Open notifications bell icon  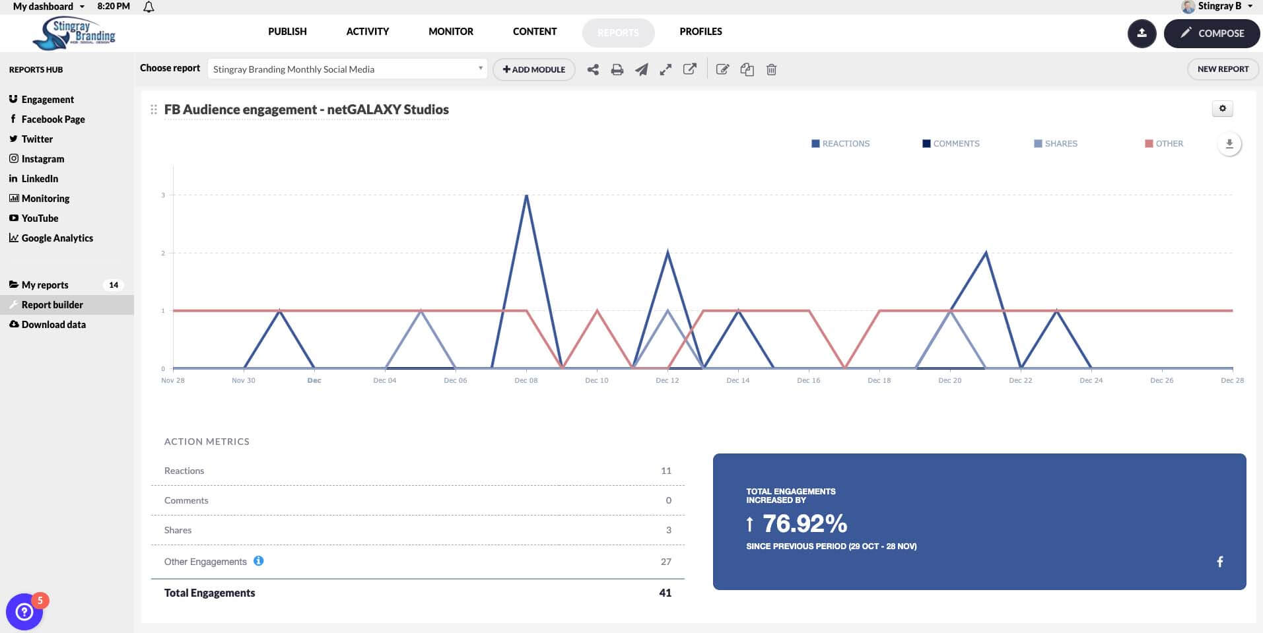[149, 7]
